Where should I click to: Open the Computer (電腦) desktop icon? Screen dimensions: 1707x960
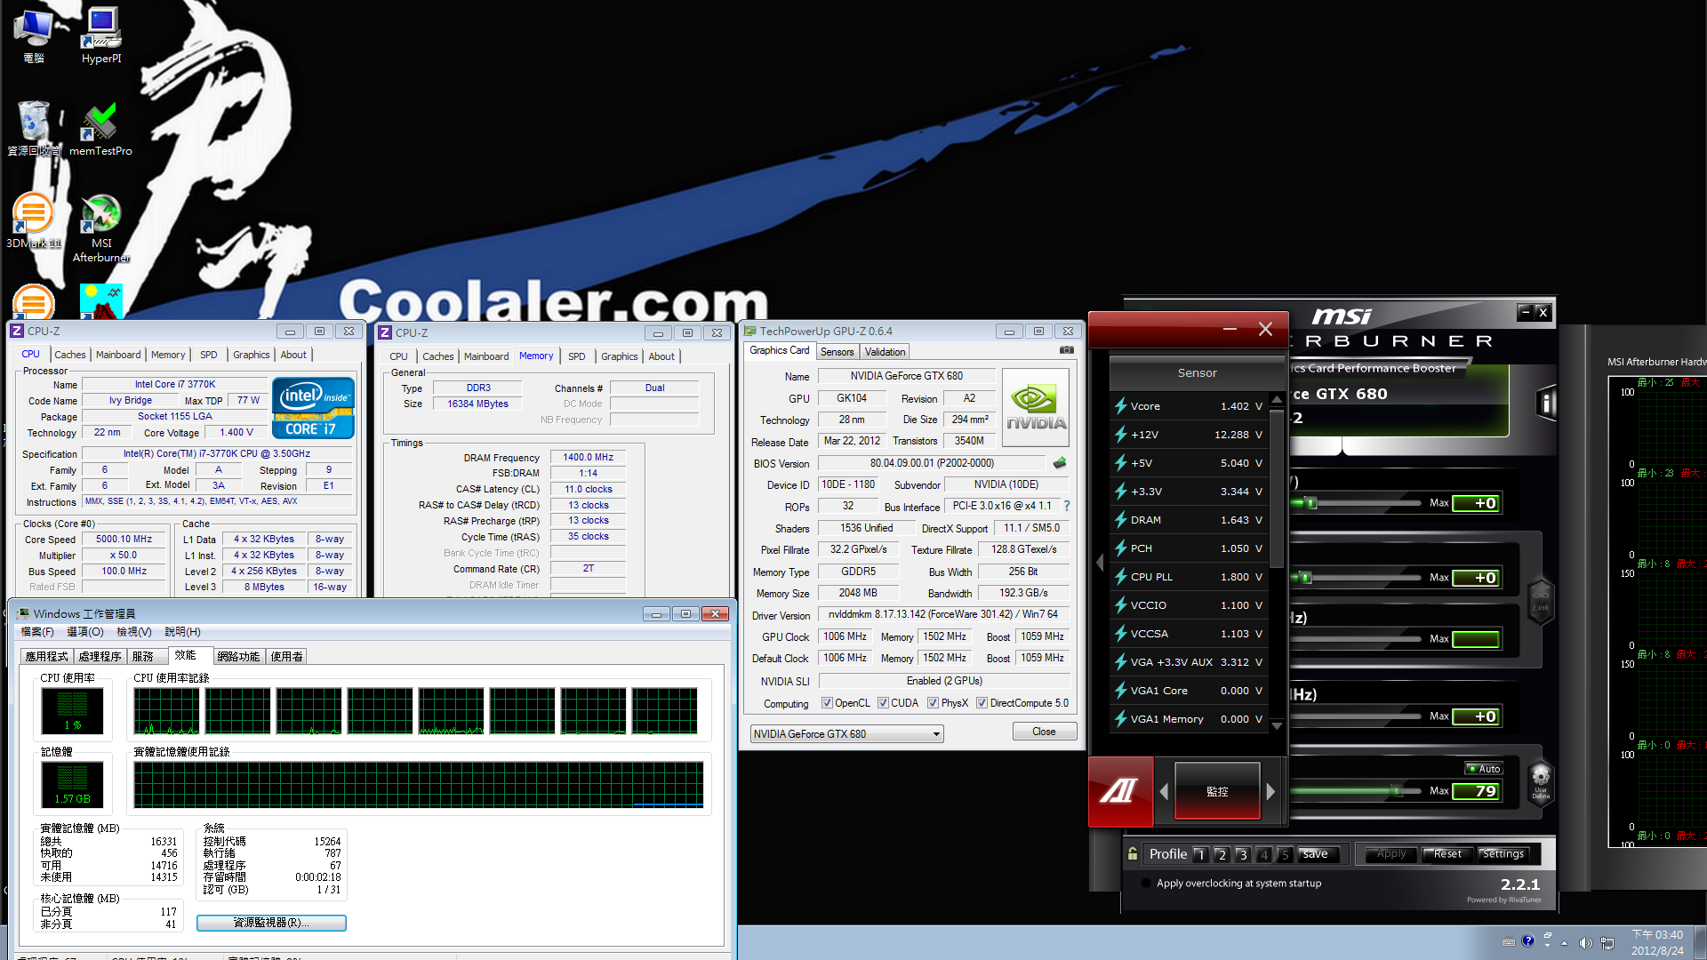click(34, 36)
